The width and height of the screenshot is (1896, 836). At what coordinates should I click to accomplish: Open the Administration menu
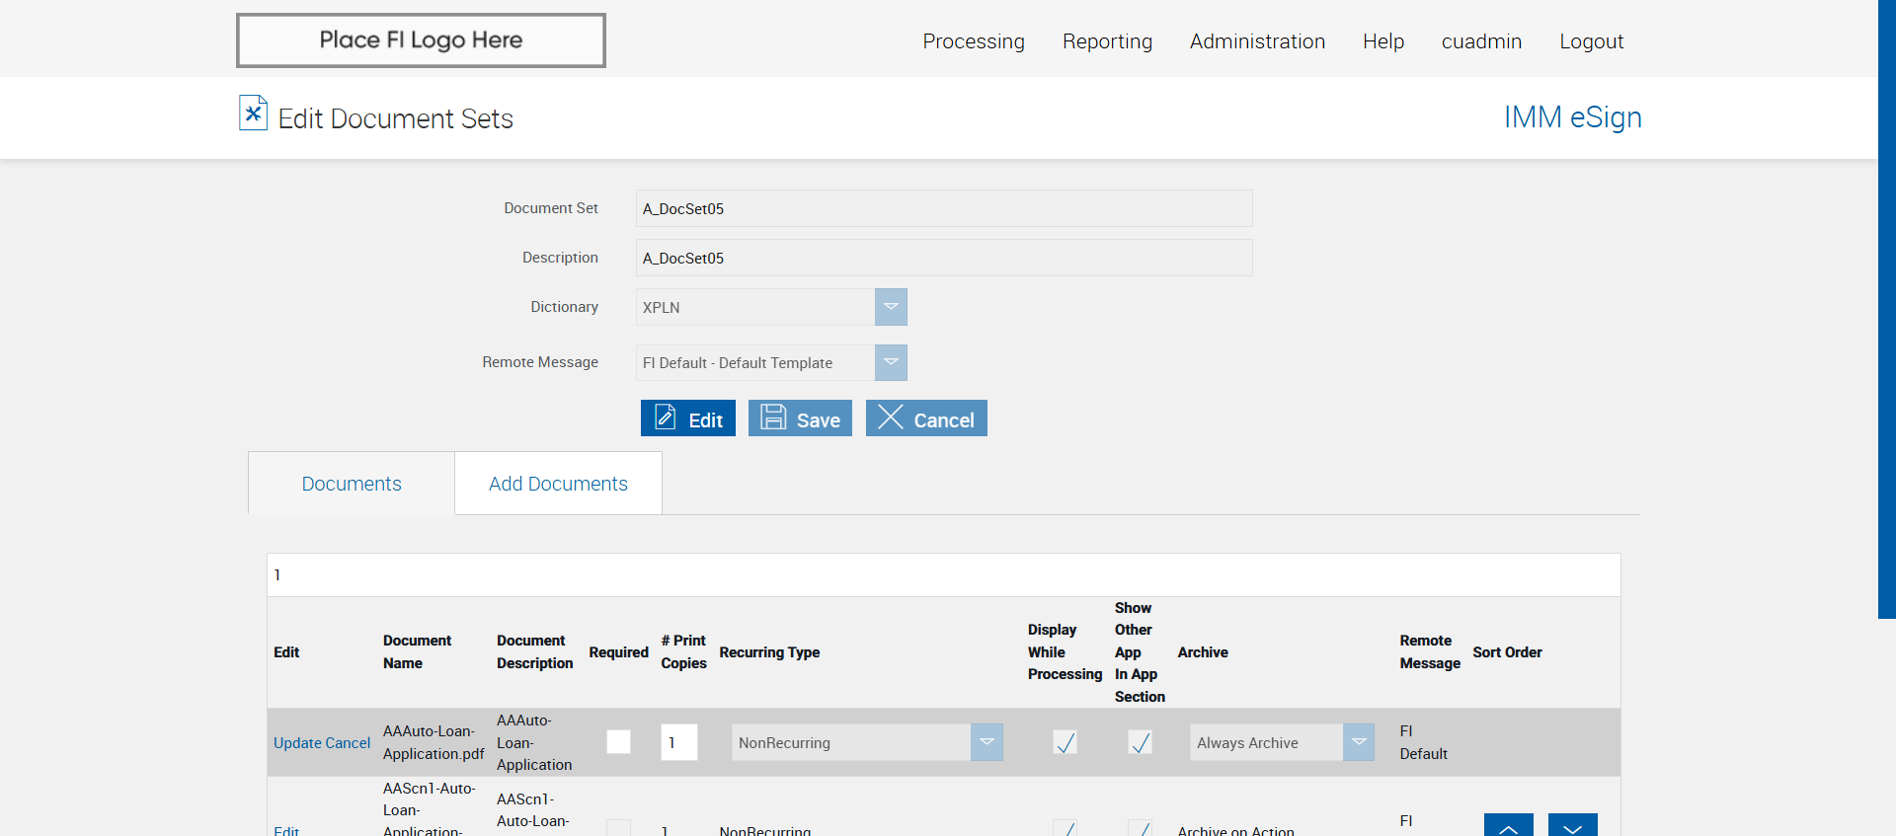coord(1257,41)
